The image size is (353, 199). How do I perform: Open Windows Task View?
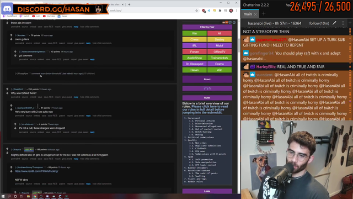pyautogui.click(x=22, y=196)
